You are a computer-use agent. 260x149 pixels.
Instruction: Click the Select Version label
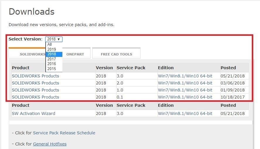(25, 39)
